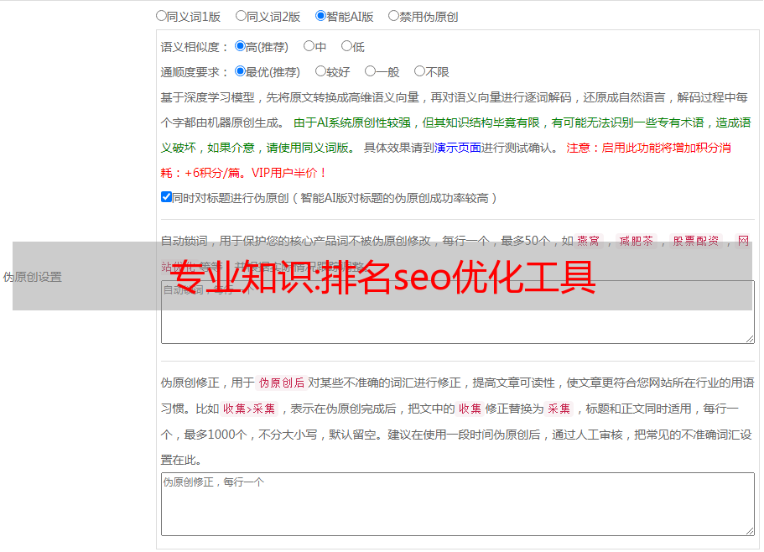
Task: Set 通顺度要求 to 不限
Action: [419, 71]
